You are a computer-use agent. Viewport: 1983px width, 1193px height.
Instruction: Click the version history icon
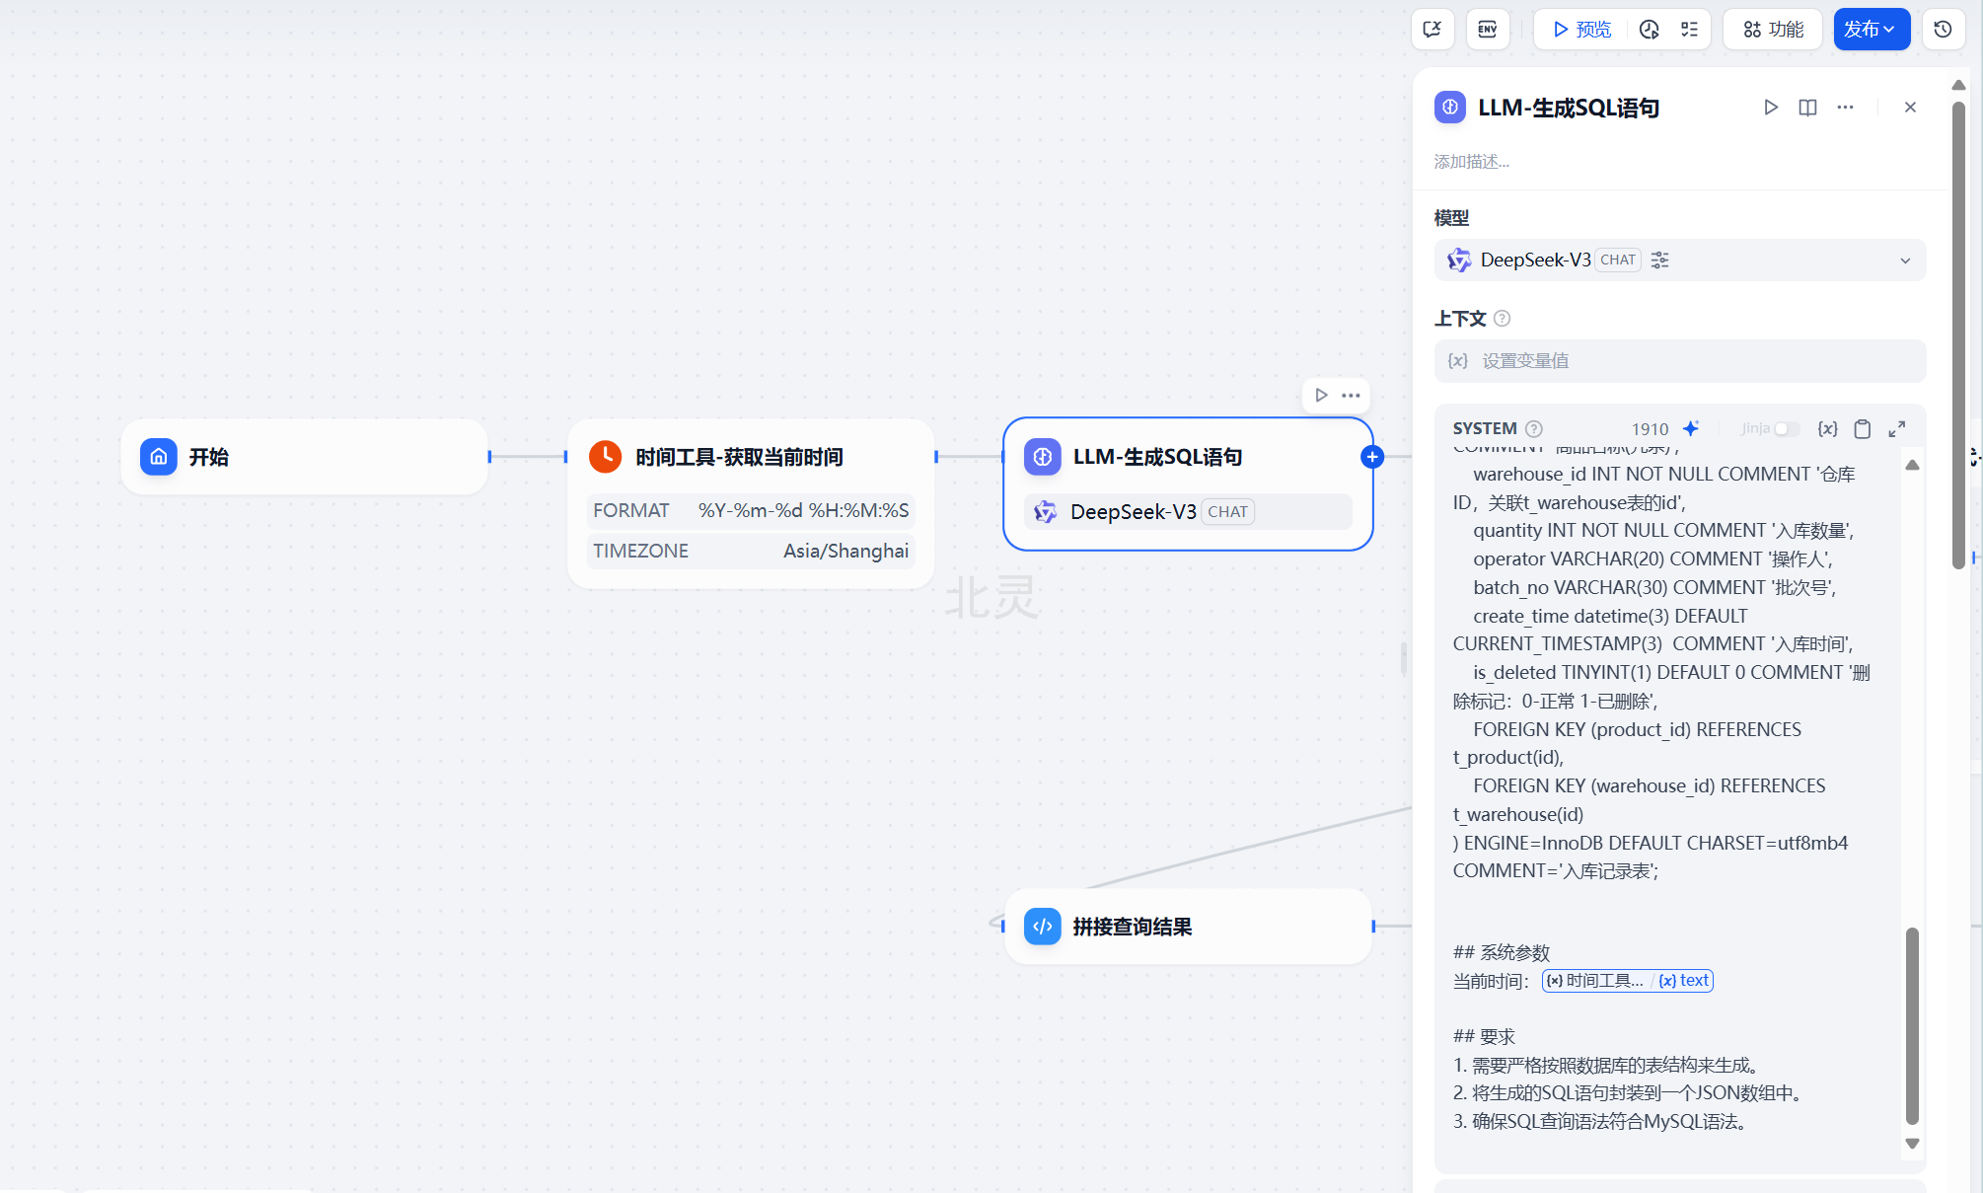tap(1943, 30)
